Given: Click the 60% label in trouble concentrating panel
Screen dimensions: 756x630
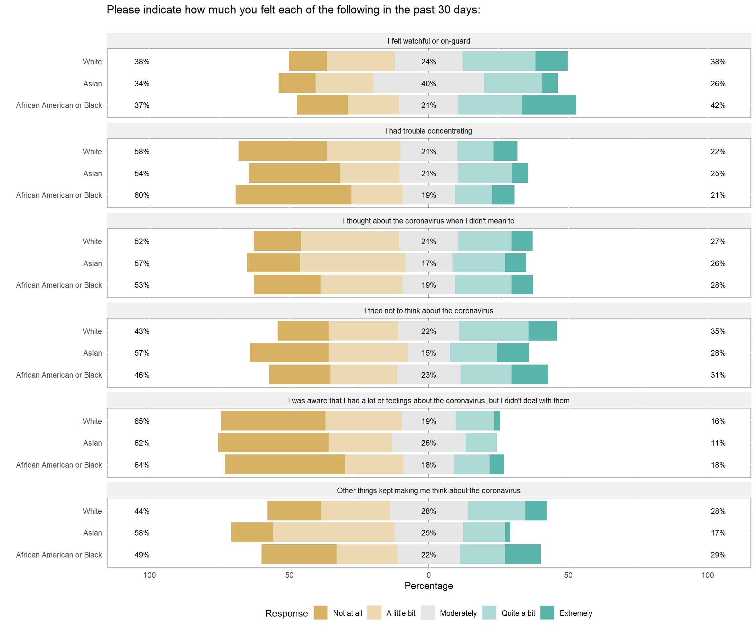Looking at the screenshot, I should 142,195.
